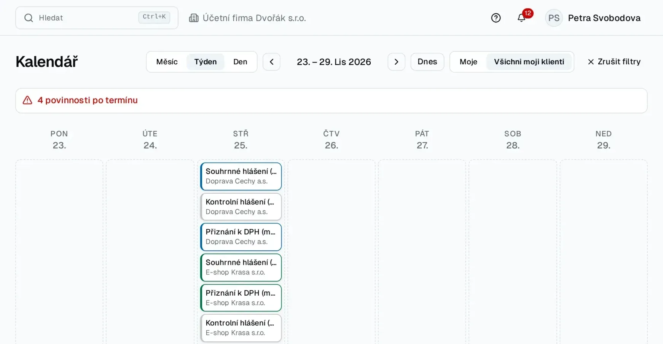
Task: Switch to Měsíc view
Action: pos(167,62)
